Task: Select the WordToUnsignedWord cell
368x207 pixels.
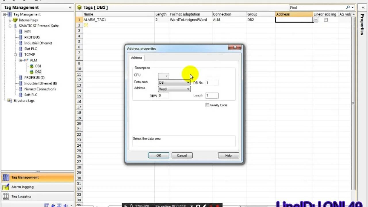Action: coord(191,20)
